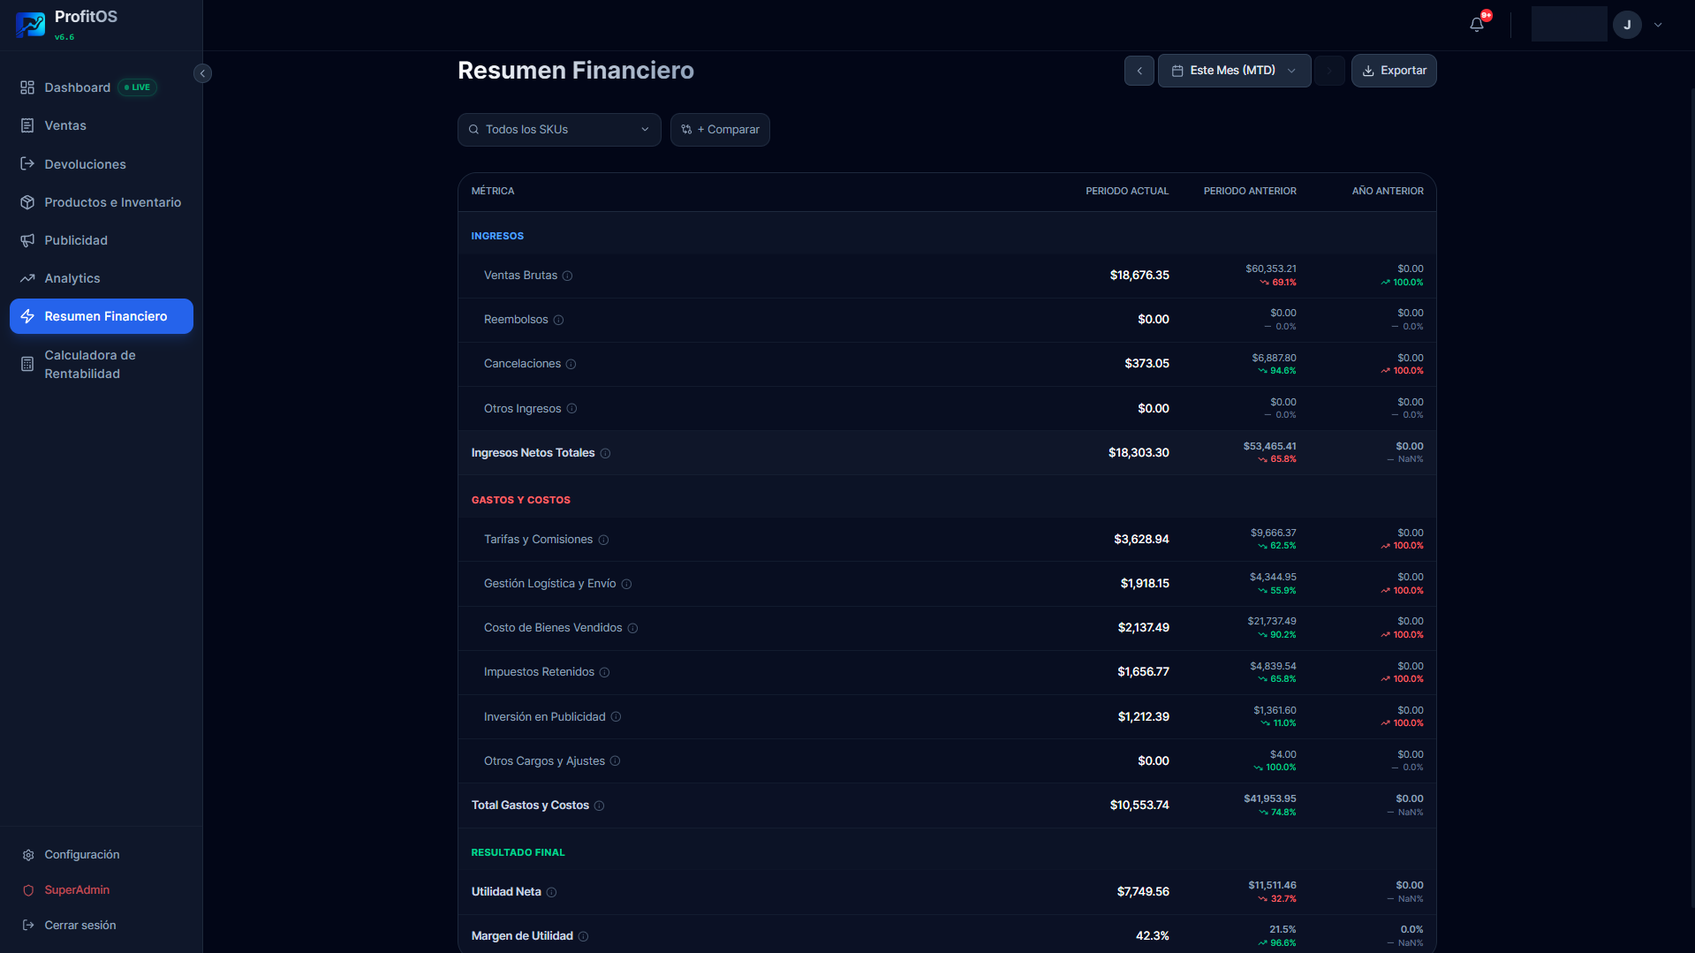Go to Productos e Inventario

(112, 202)
